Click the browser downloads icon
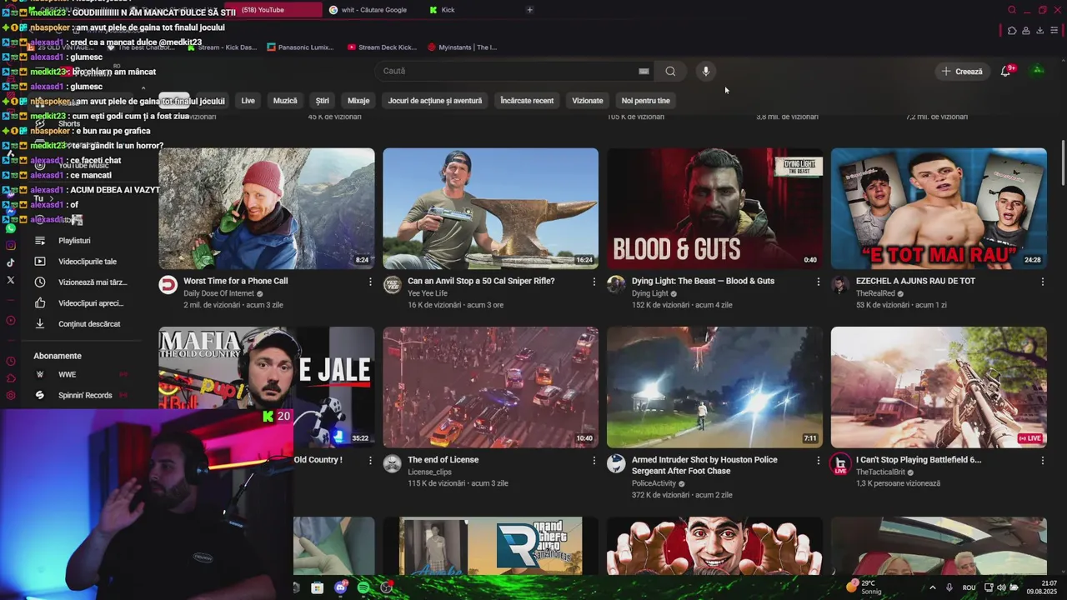1067x600 pixels. [x=1039, y=31]
